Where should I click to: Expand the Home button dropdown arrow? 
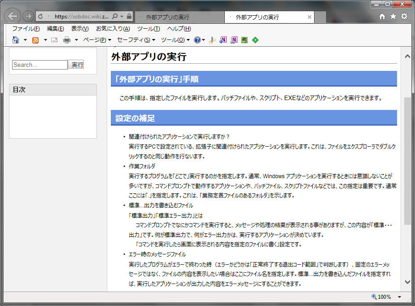coord(25,40)
